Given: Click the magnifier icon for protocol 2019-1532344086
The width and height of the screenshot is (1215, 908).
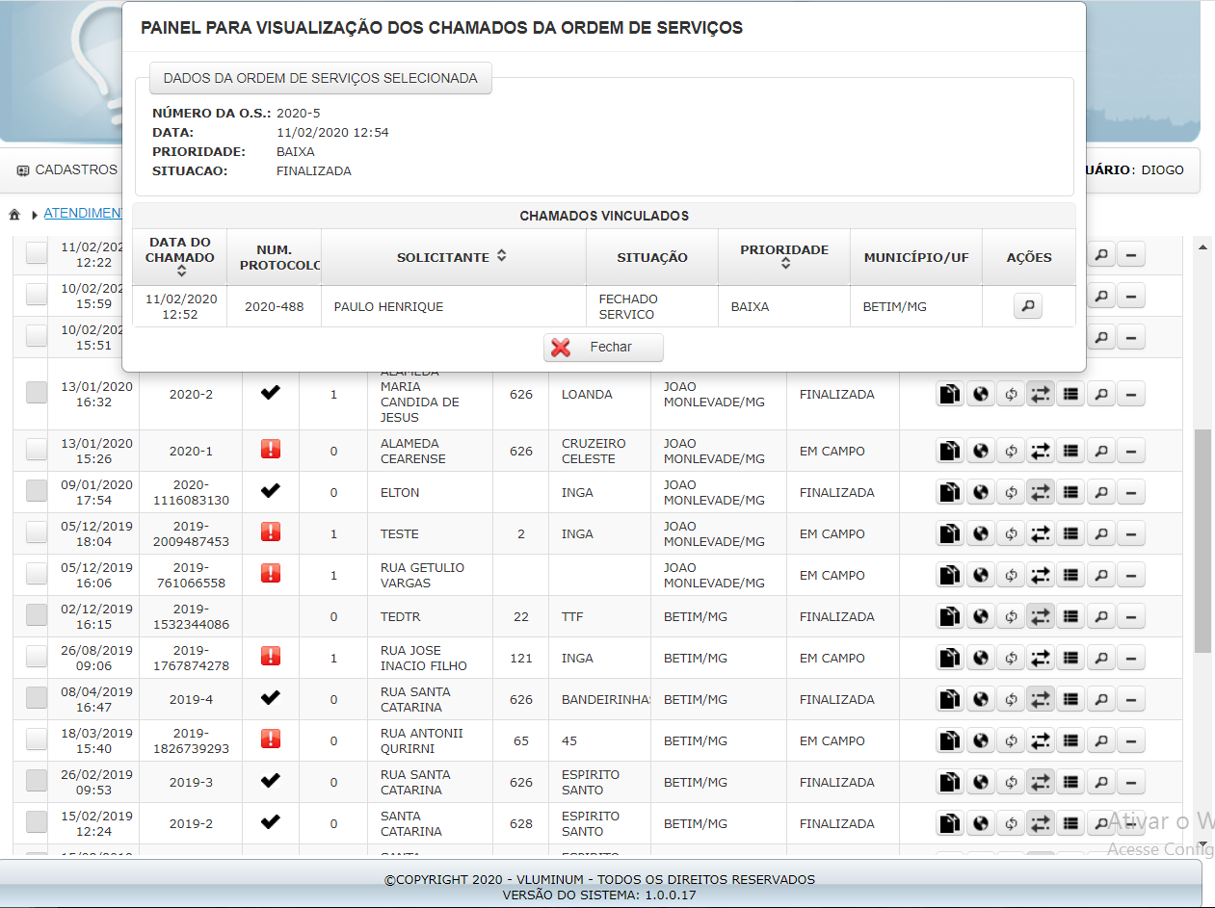Looking at the screenshot, I should (1100, 616).
